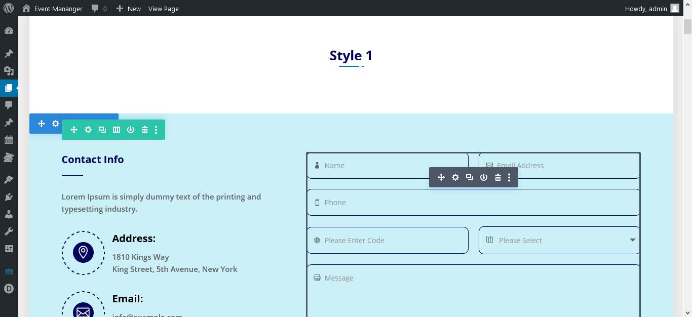Viewport: 692px width, 317px height.
Task: Open the Plugins plug sidebar icon
Action: click(x=9, y=197)
